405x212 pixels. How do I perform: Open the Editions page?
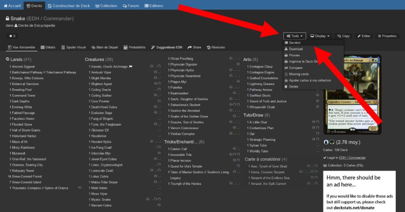(x=154, y=6)
